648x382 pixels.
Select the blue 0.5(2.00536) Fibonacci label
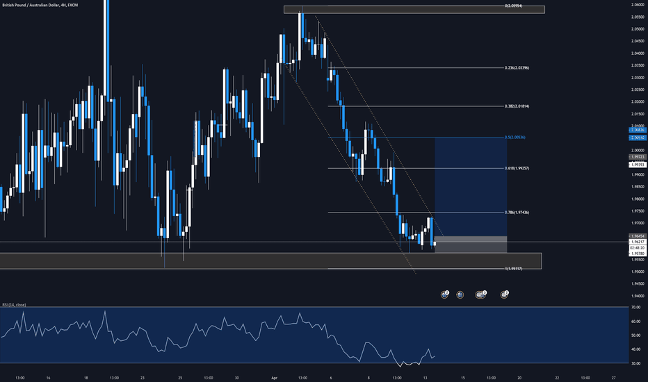pos(515,137)
